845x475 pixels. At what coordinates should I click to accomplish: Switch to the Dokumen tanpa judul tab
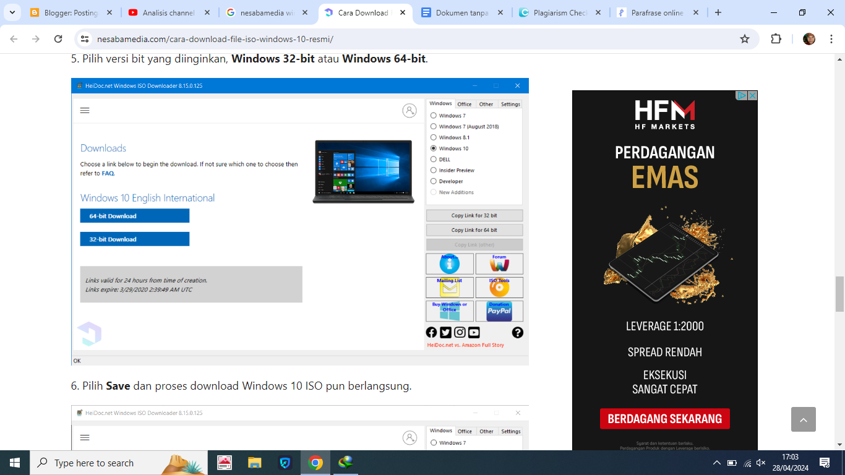coord(461,12)
